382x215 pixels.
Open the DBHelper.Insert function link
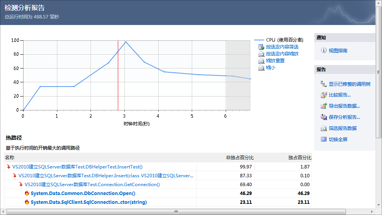click(x=106, y=176)
